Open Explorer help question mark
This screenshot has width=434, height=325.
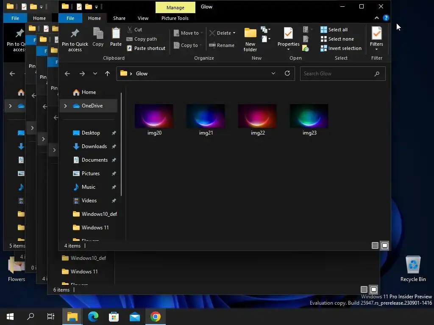point(386,18)
